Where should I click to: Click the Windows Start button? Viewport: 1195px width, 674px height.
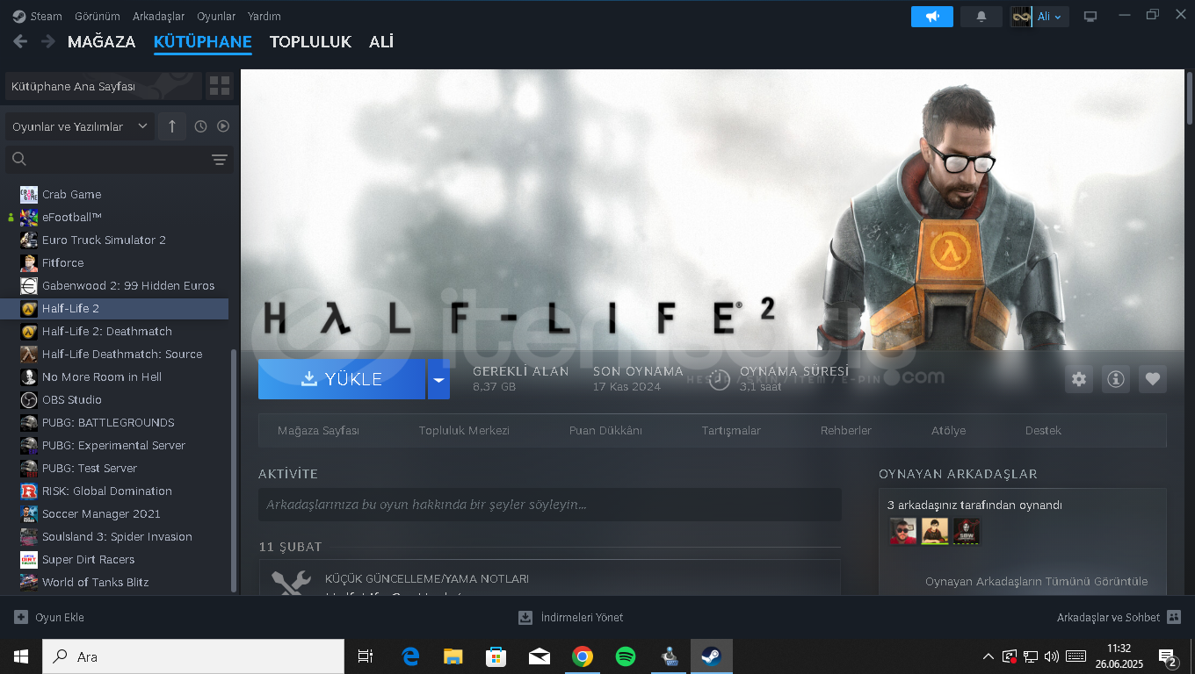pyautogui.click(x=21, y=656)
